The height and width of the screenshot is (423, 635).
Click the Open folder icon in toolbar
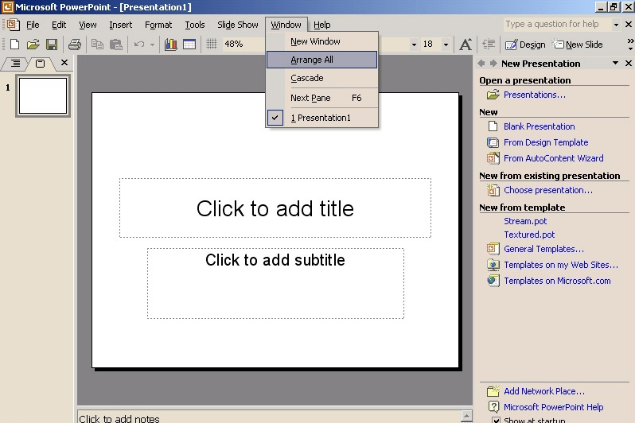[x=33, y=45]
